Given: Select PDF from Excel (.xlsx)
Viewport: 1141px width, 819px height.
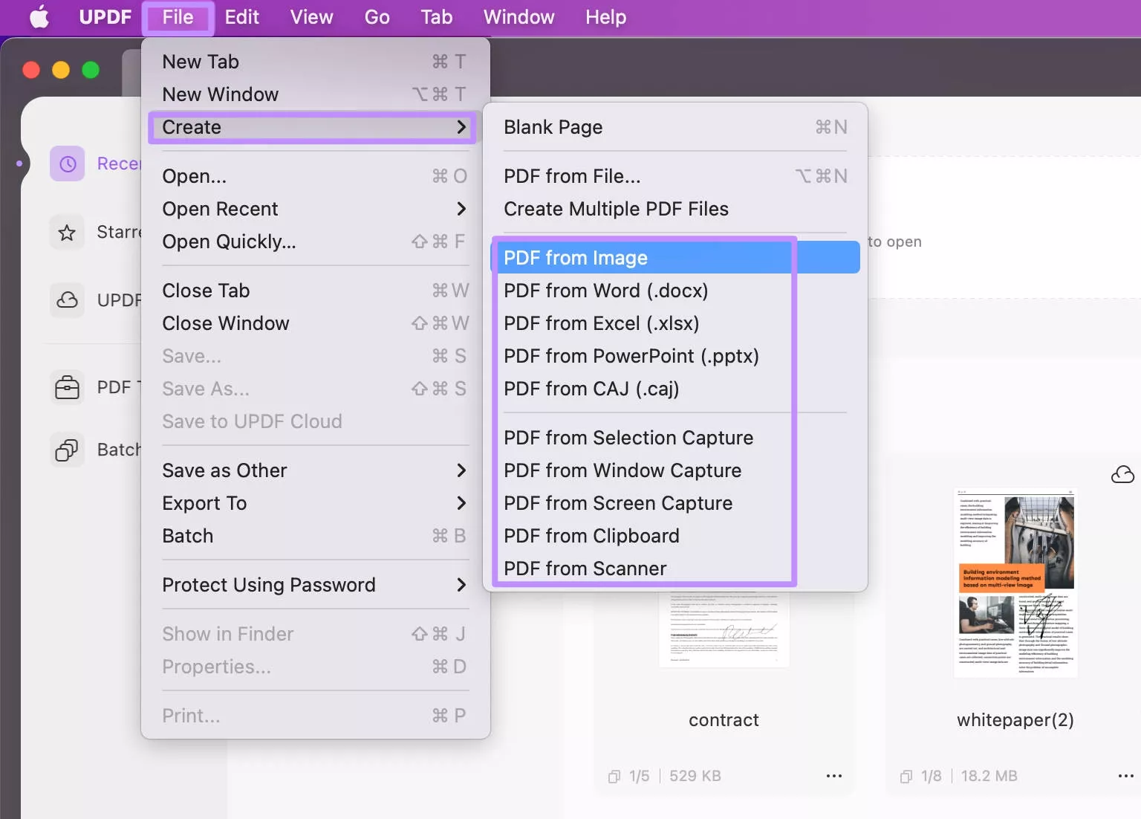Looking at the screenshot, I should pyautogui.click(x=675, y=323).
